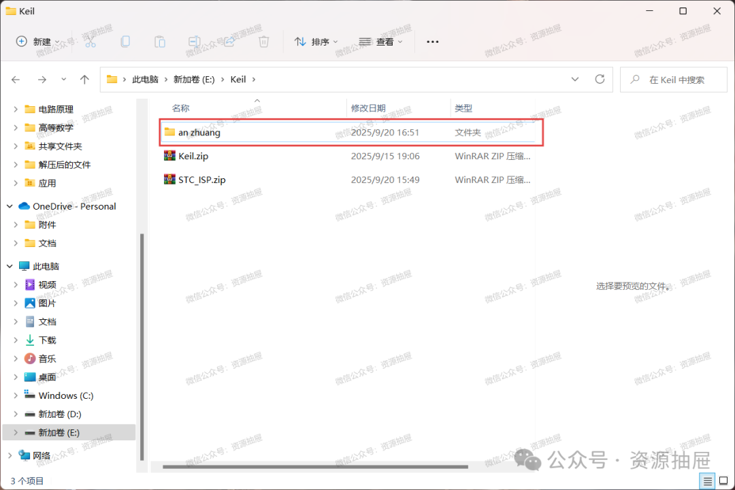Click date 2025/9/20 15:49 cell

pyautogui.click(x=385, y=180)
